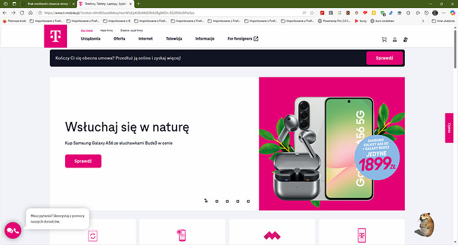Click the yellow note extension icon
The image size is (458, 245).
pyautogui.click(x=374, y=13)
